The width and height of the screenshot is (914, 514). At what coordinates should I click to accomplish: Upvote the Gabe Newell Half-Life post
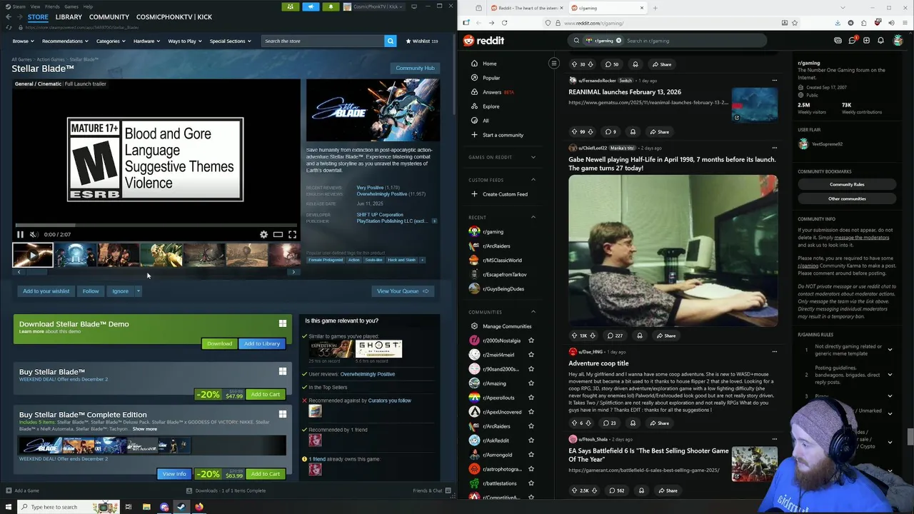tap(574, 336)
